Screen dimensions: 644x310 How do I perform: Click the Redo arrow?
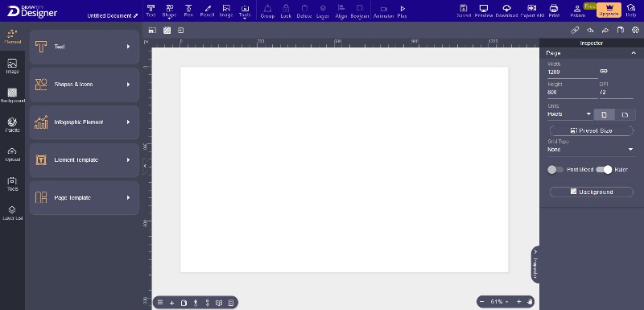(x=605, y=31)
